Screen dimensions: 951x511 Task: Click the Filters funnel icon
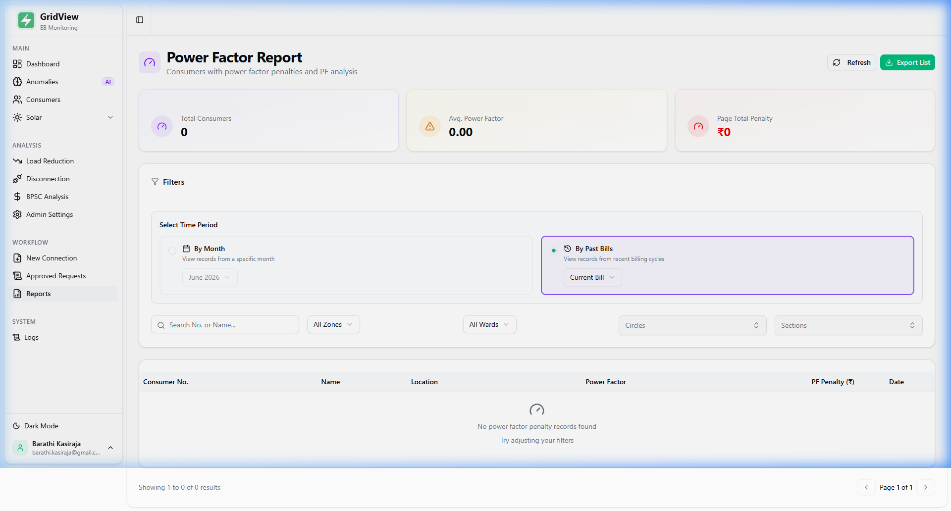coord(155,182)
